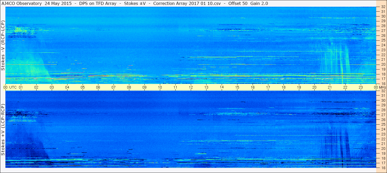The height and width of the screenshot is (173, 387).
Task: Click 16 MHz label on upper panel scale
Action: [383, 84]
